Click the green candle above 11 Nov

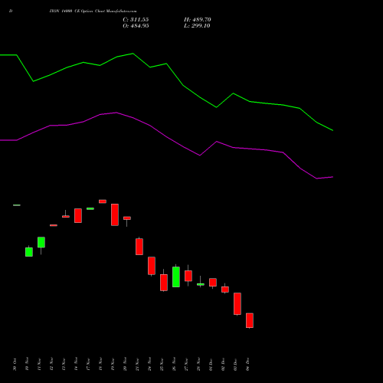coord(41,242)
